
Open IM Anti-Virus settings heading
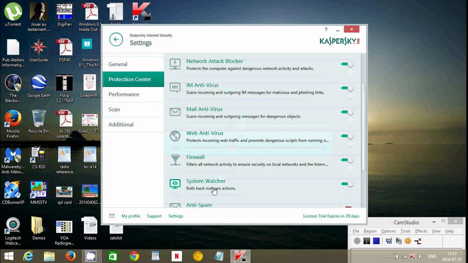[x=202, y=85]
